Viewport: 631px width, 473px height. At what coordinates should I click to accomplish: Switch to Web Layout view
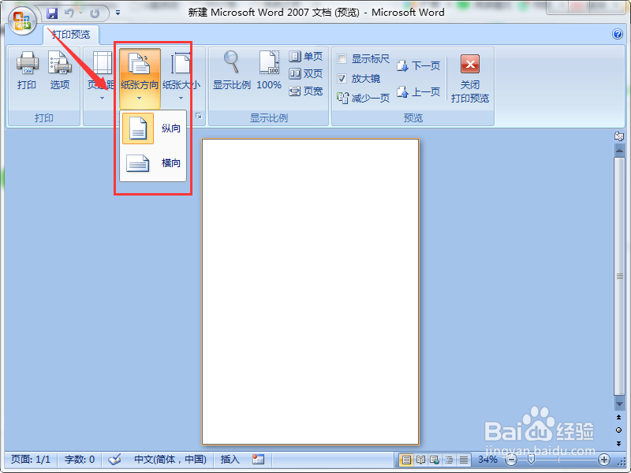[x=435, y=460]
